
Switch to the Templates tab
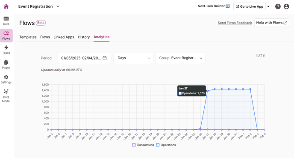28,37
